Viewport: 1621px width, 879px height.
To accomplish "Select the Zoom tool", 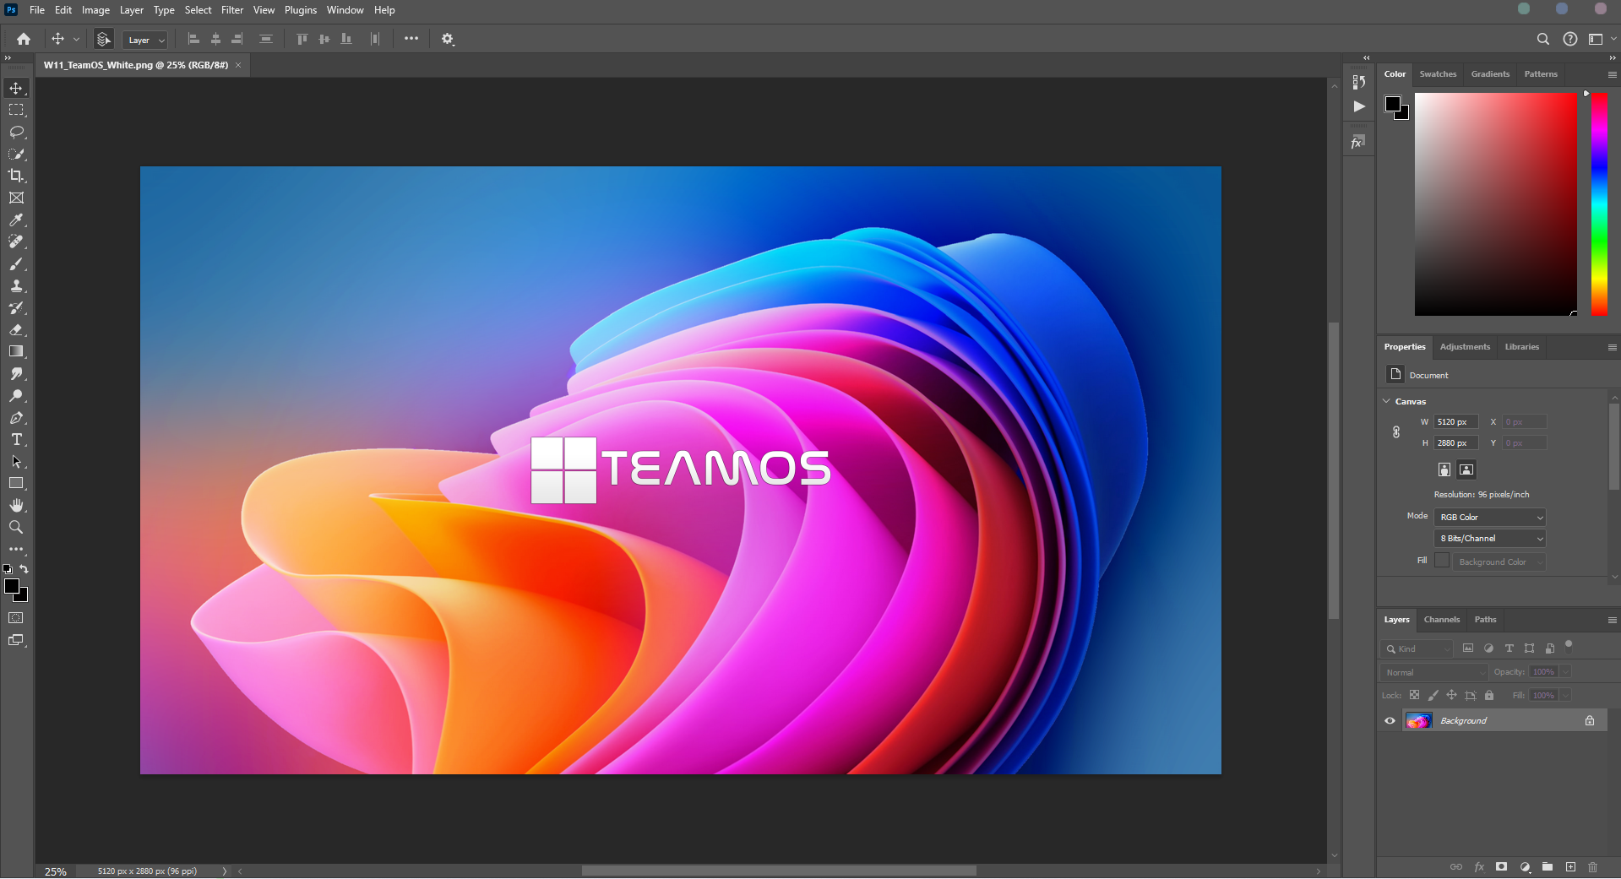I will pos(16,527).
